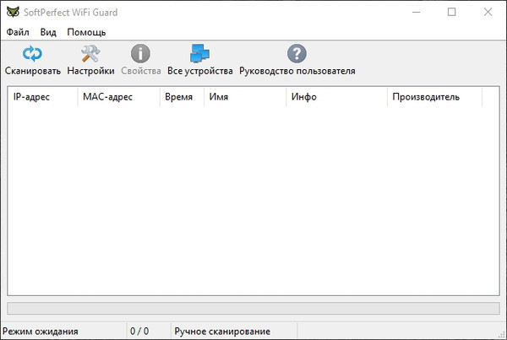
Task: Open Руководство пользователя help icon
Action: click(297, 55)
